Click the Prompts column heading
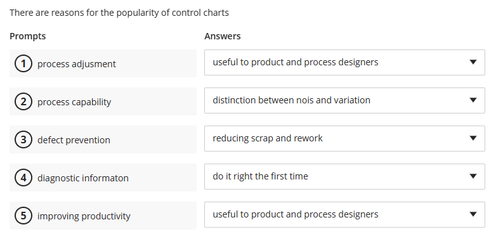Viewport: 503px width, 246px height. [27, 36]
